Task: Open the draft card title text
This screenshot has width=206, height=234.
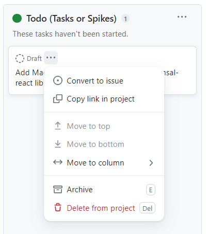Action: click(x=29, y=78)
